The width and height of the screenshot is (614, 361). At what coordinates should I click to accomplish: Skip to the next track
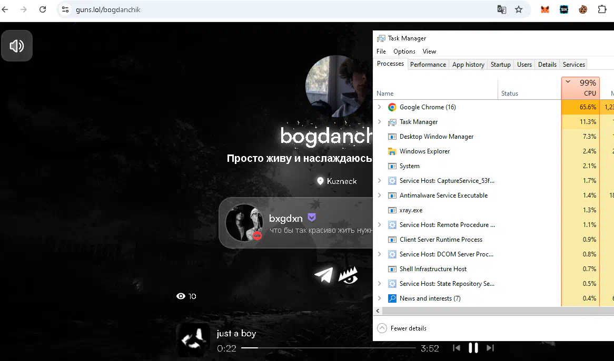490,348
